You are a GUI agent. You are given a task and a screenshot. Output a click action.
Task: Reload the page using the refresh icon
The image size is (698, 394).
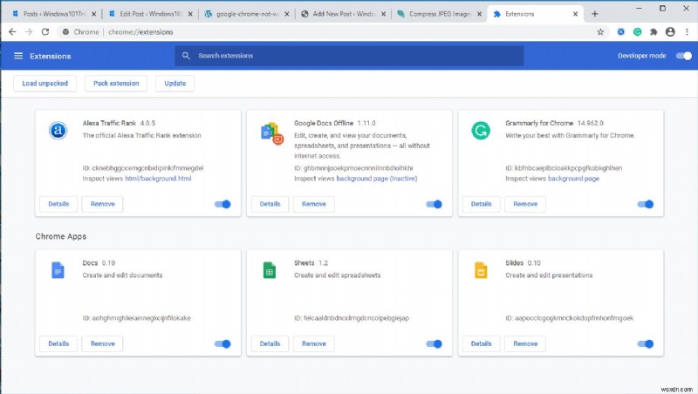coord(48,31)
